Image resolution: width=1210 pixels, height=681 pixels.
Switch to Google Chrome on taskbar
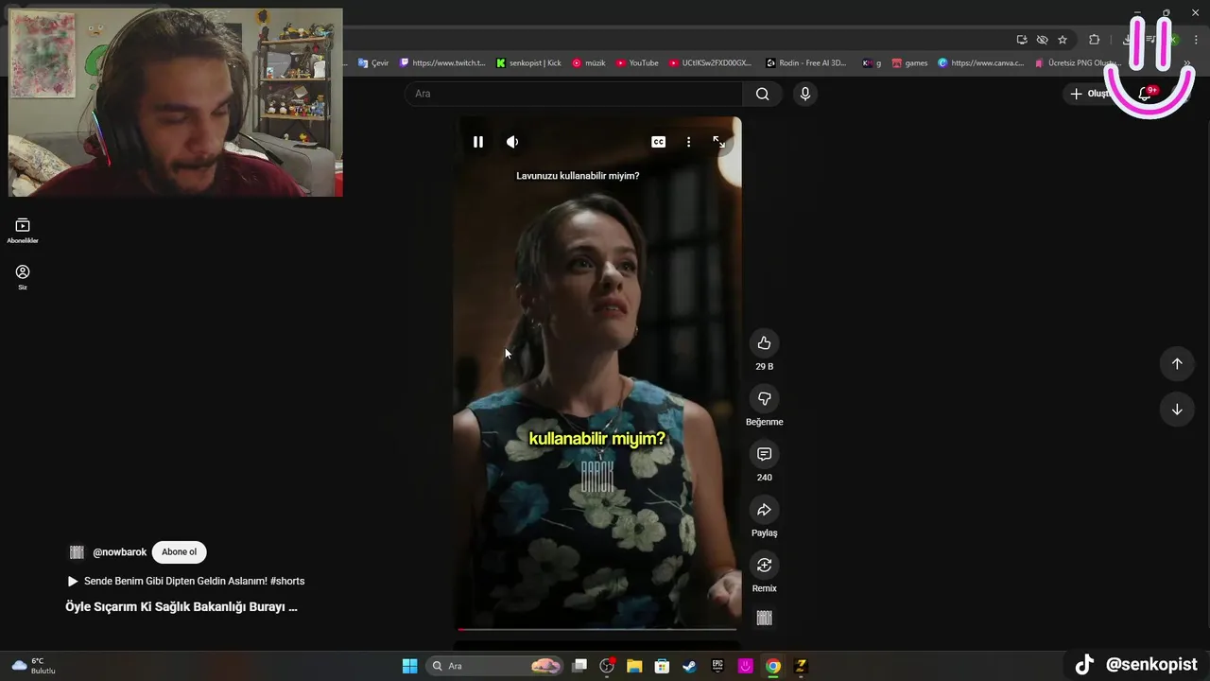773,666
